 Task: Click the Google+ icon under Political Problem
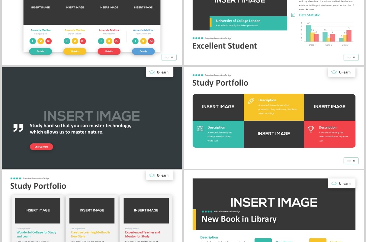pos(151,41)
